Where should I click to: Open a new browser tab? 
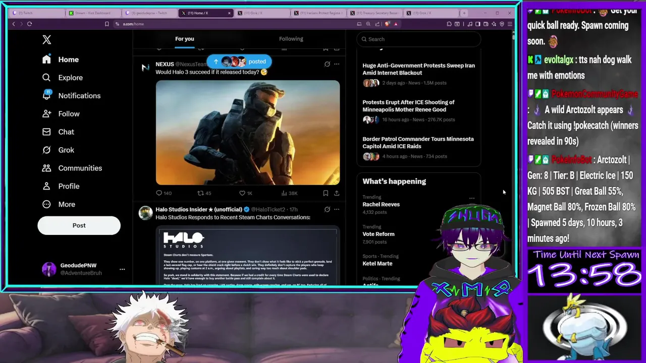tap(465, 13)
